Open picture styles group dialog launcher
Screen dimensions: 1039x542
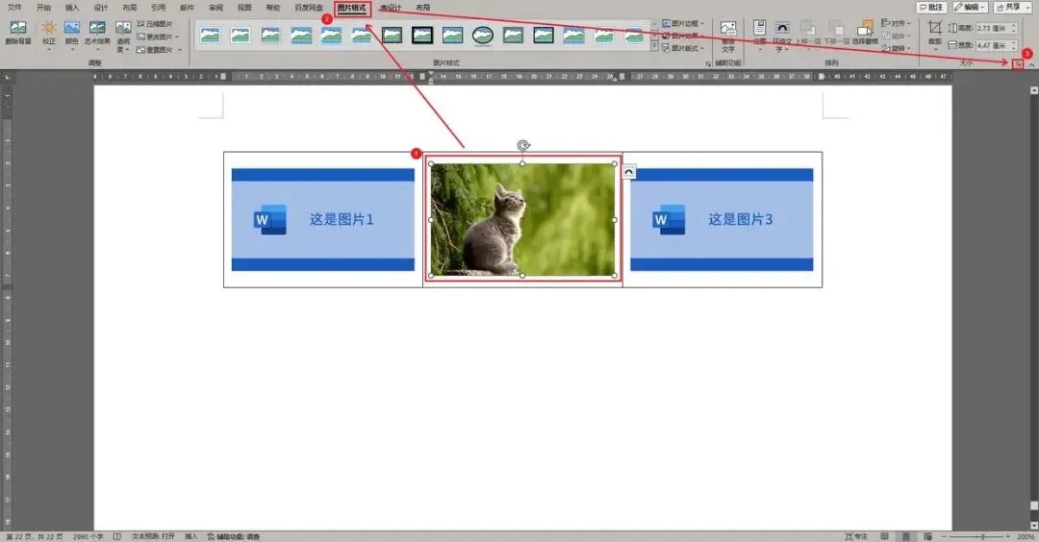point(708,63)
